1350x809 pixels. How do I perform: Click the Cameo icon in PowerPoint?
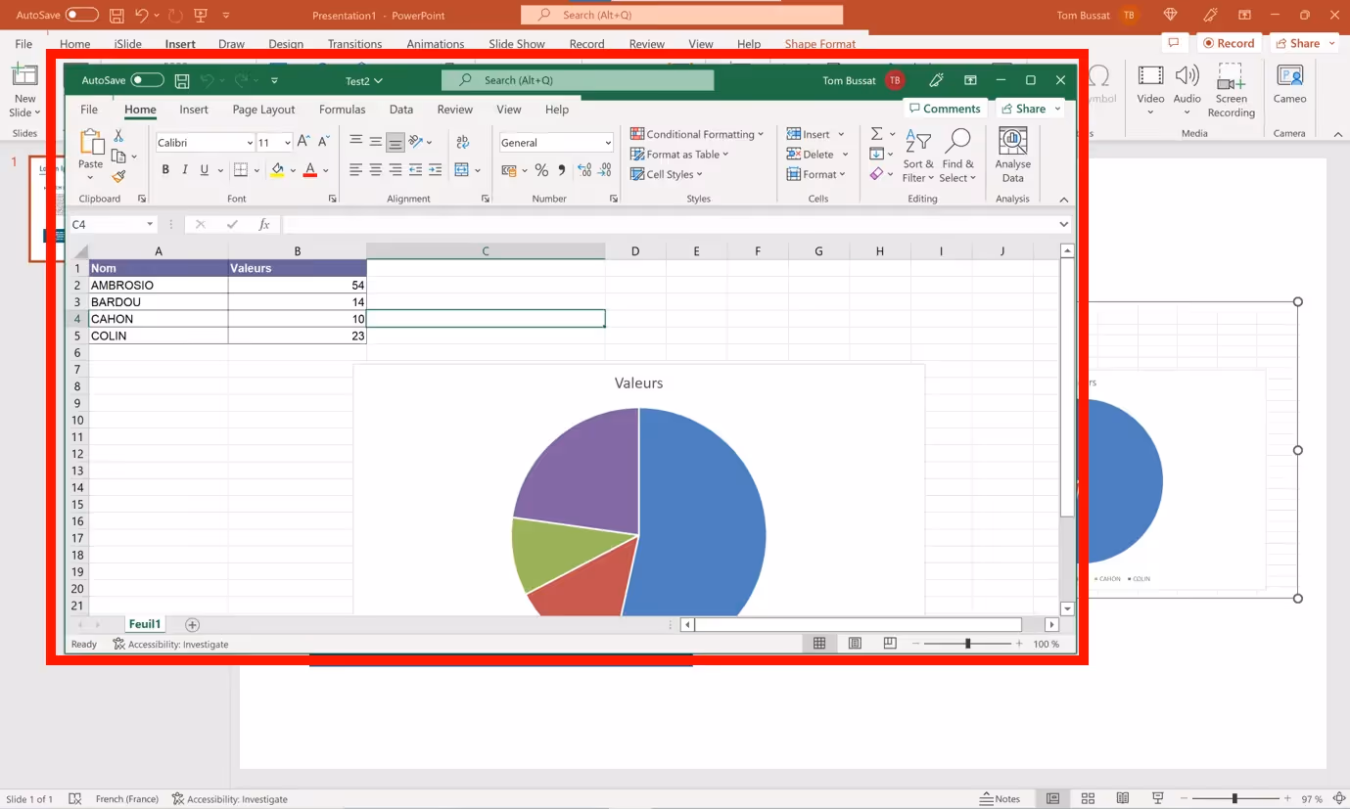[1290, 76]
